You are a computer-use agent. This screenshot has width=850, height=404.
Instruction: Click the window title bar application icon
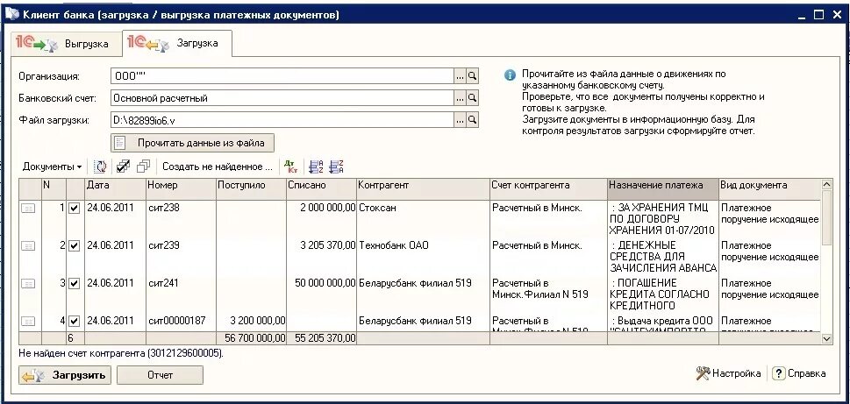coord(12,13)
